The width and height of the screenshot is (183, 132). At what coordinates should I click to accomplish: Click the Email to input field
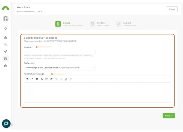point(60,51)
